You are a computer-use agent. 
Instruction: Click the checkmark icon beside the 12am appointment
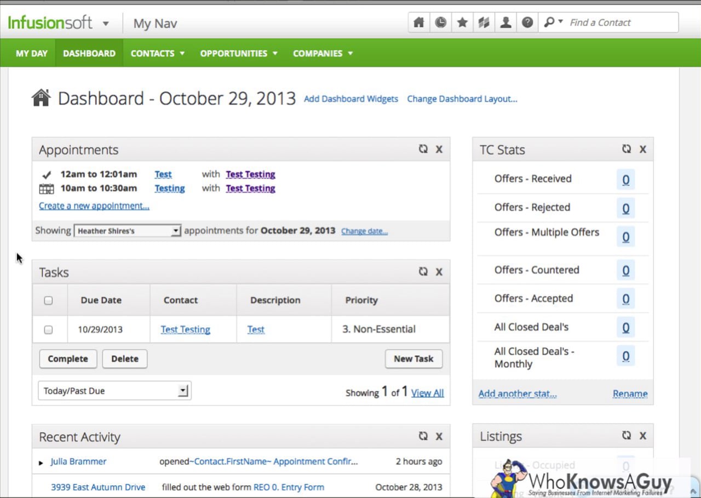[47, 174]
